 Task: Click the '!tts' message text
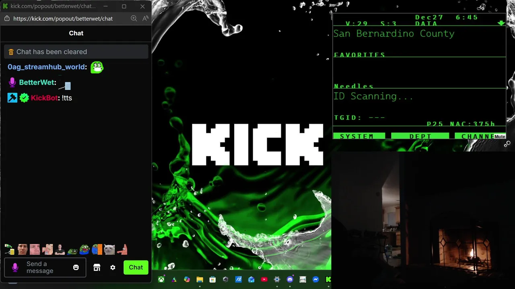click(x=67, y=98)
